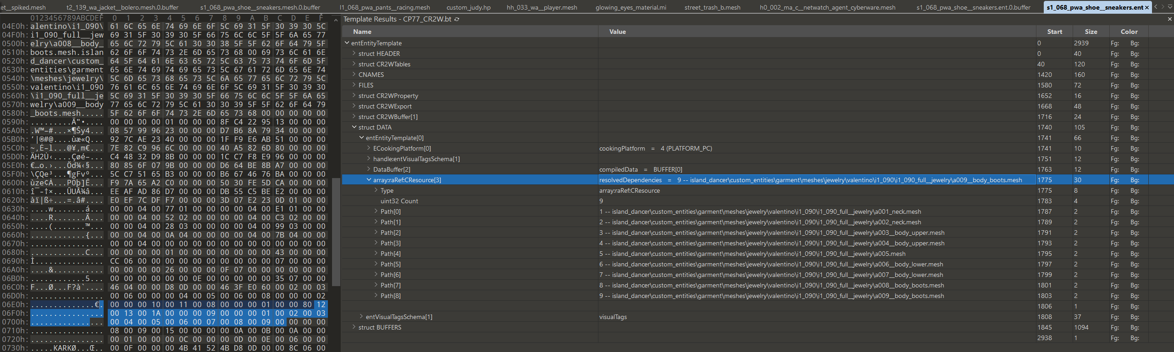Expand ECookingPlatform[0] node
This screenshot has height=352, width=1174.
point(369,148)
